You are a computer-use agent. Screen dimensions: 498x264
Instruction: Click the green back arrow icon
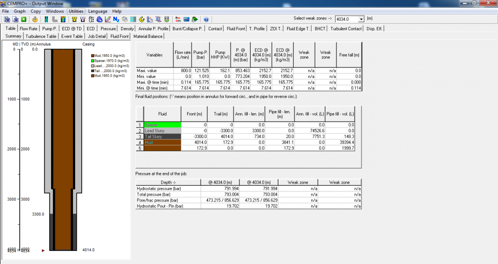24,19
